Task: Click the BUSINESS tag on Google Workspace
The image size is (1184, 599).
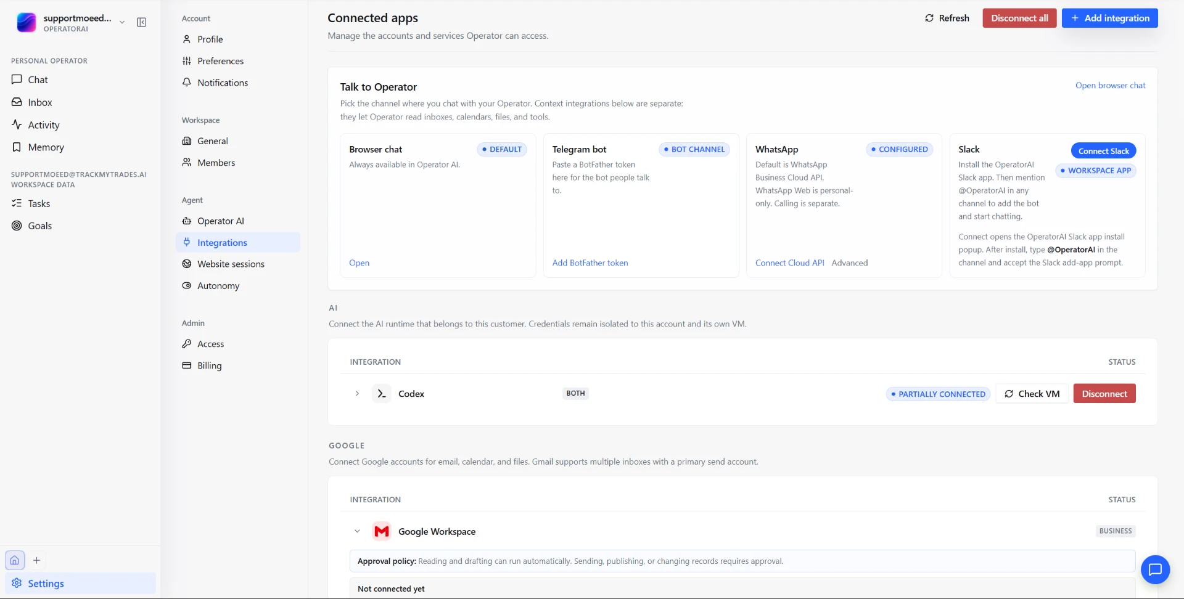Action: pyautogui.click(x=1116, y=531)
